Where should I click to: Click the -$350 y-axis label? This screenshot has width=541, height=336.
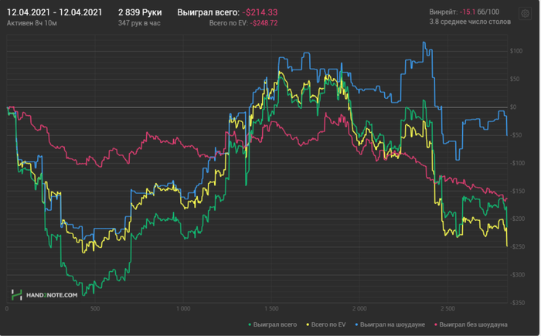(x=517, y=303)
